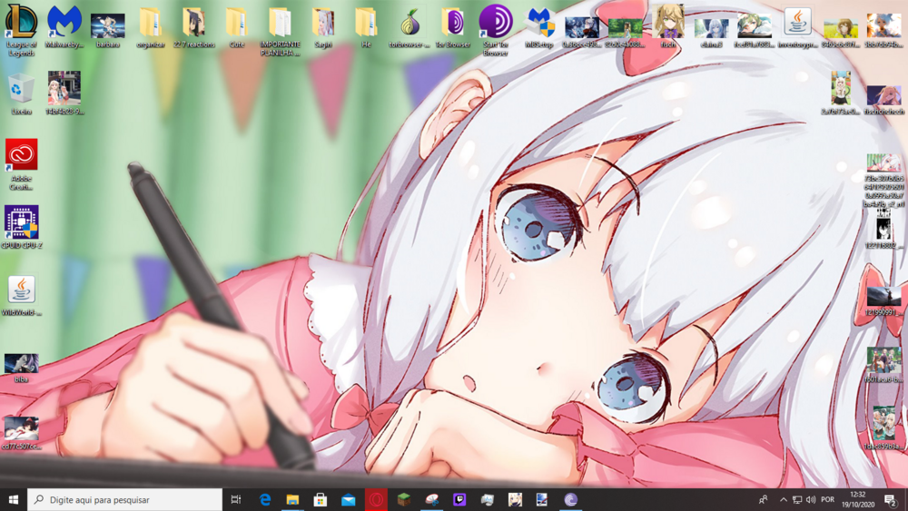Launch the CPUID CPU-Z shortcut

(x=22, y=227)
